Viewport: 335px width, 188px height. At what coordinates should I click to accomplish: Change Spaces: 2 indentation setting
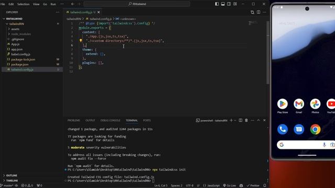176,186
